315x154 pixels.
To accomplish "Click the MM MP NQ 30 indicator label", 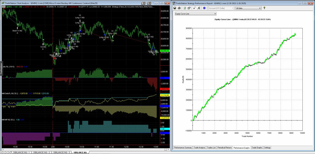I will click(8, 119).
